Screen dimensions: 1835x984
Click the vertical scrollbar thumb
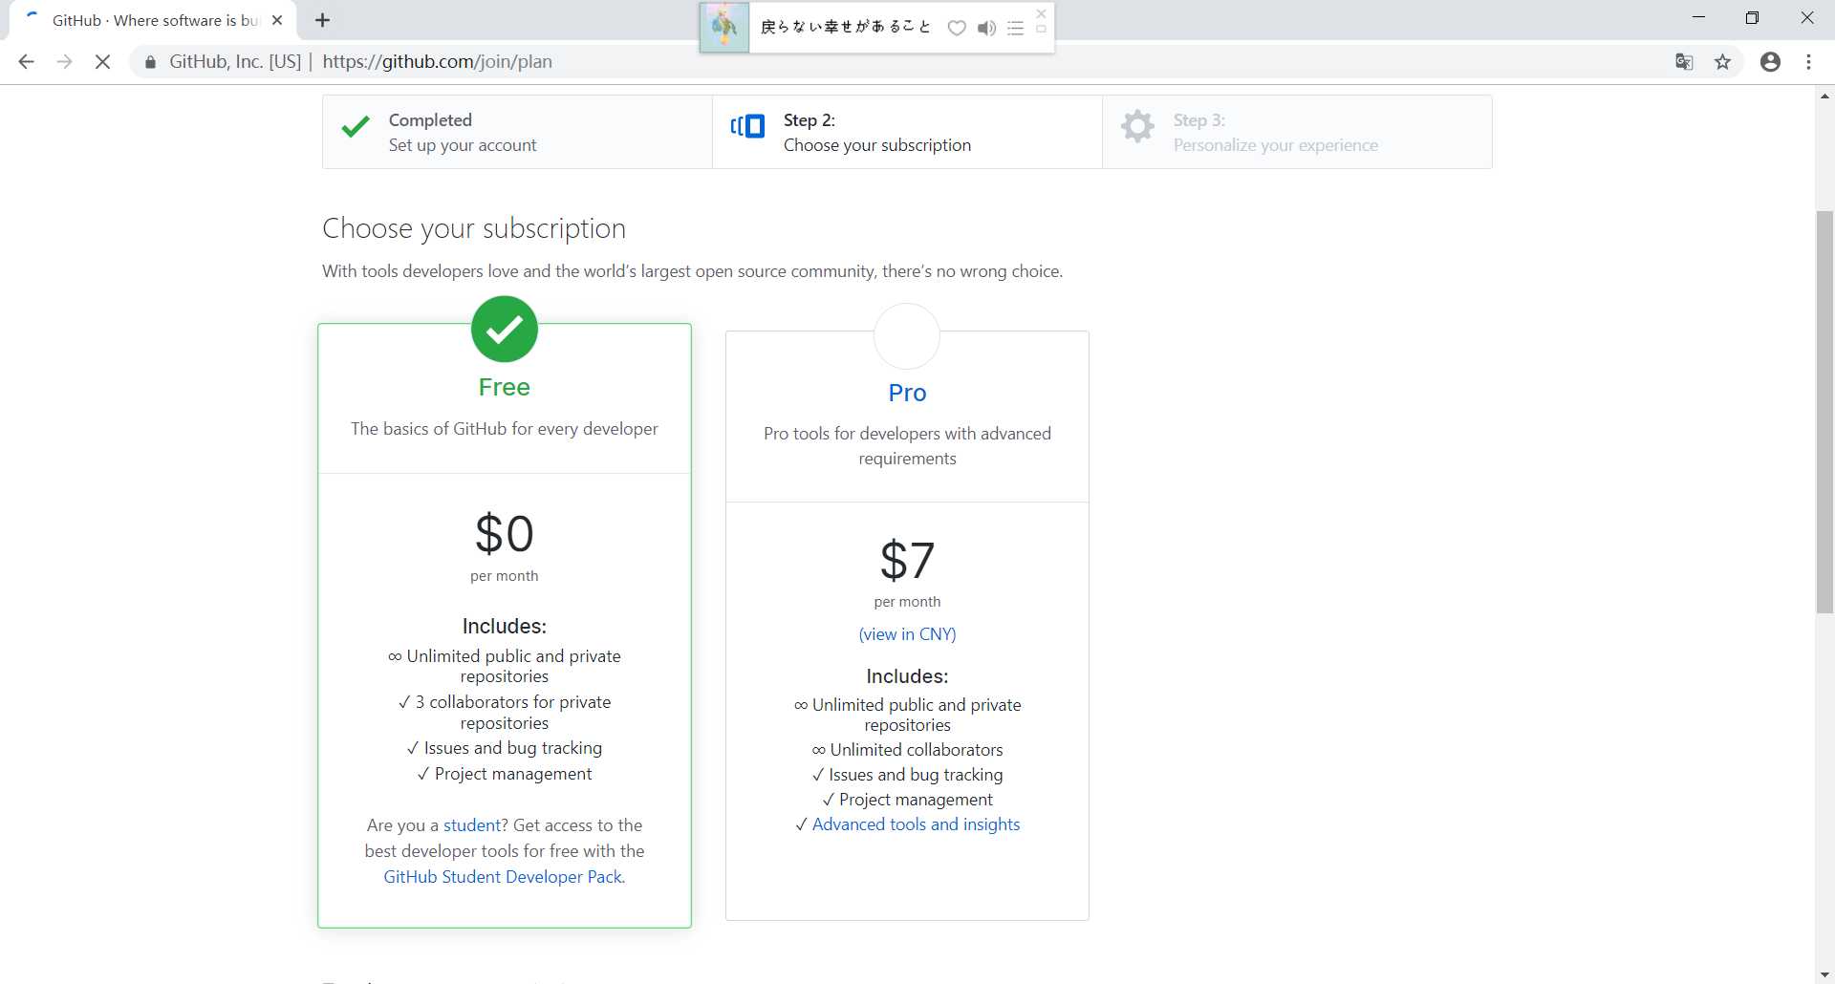coord(1824,411)
